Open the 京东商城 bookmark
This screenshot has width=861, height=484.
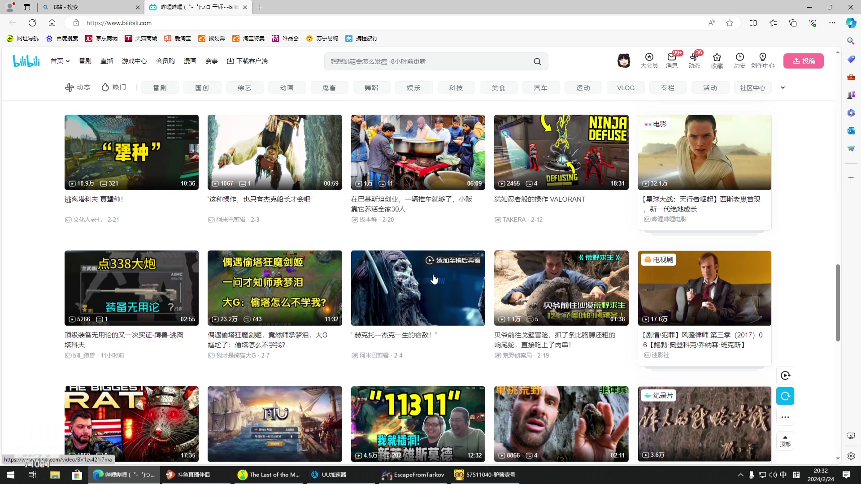[101, 39]
